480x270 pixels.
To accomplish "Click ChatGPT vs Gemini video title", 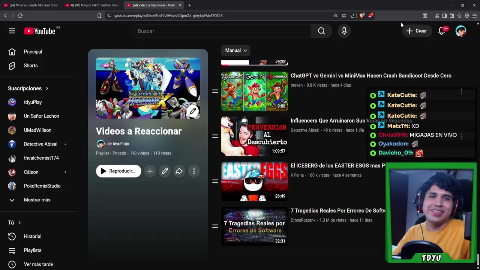I will pos(371,76).
